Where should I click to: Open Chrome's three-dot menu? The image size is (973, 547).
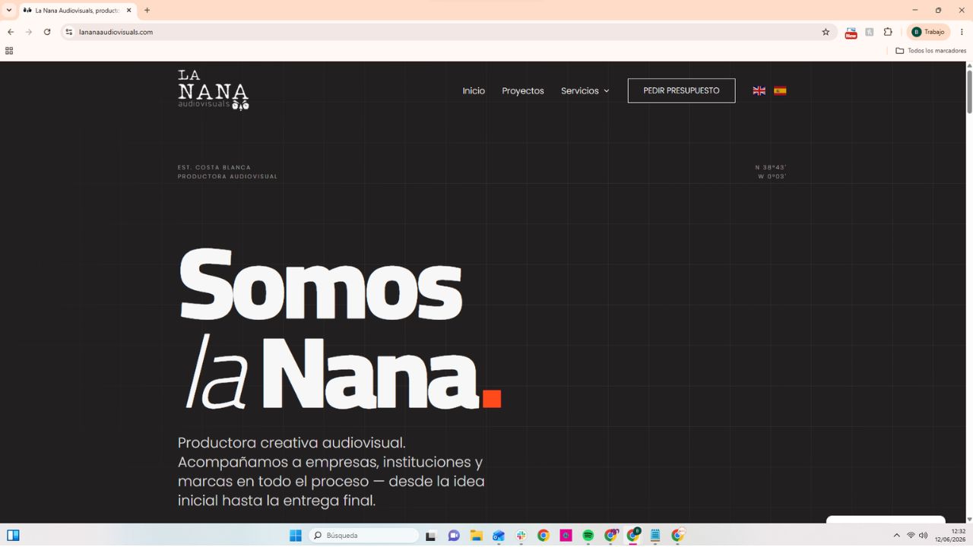pos(962,32)
